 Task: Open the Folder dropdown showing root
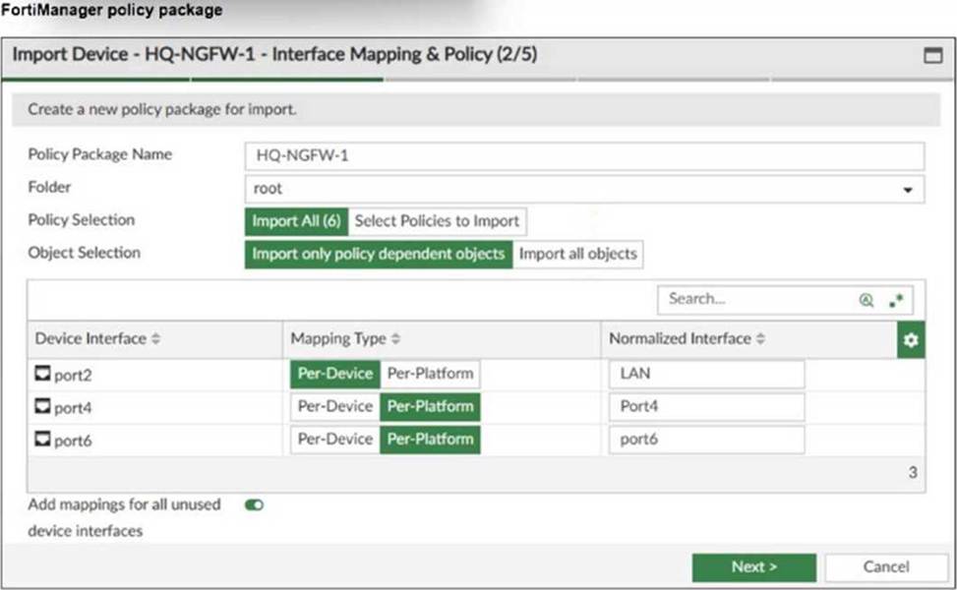584,189
